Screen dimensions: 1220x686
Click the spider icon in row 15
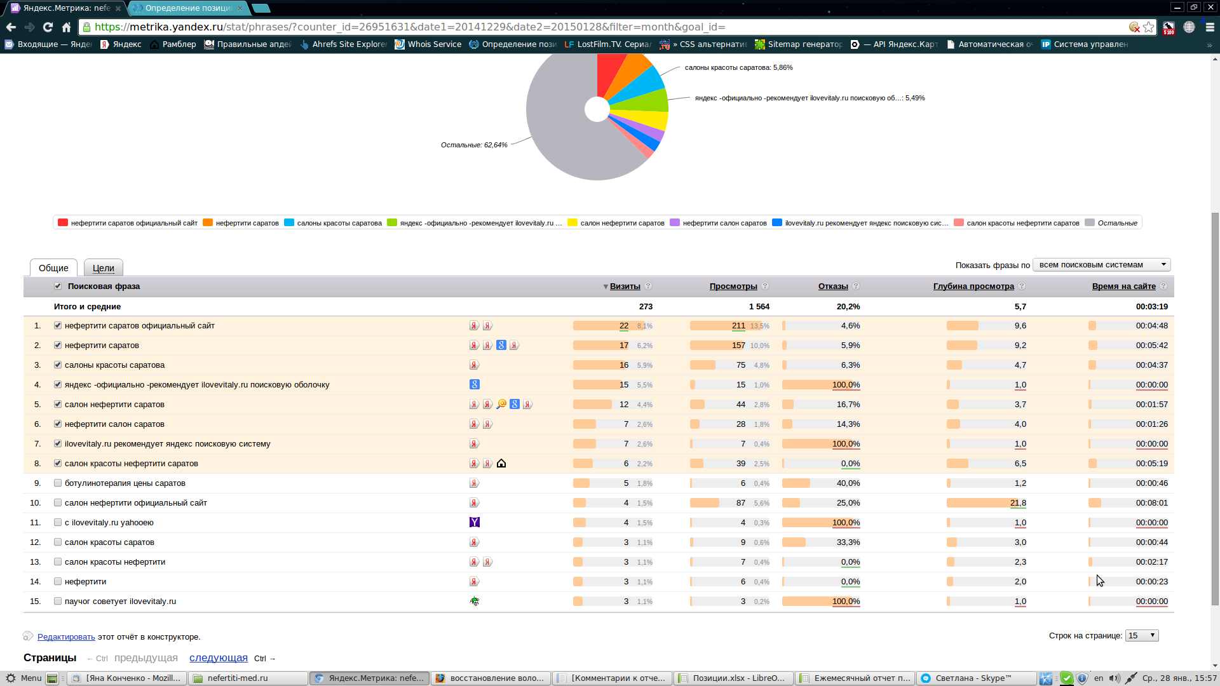[x=475, y=601]
